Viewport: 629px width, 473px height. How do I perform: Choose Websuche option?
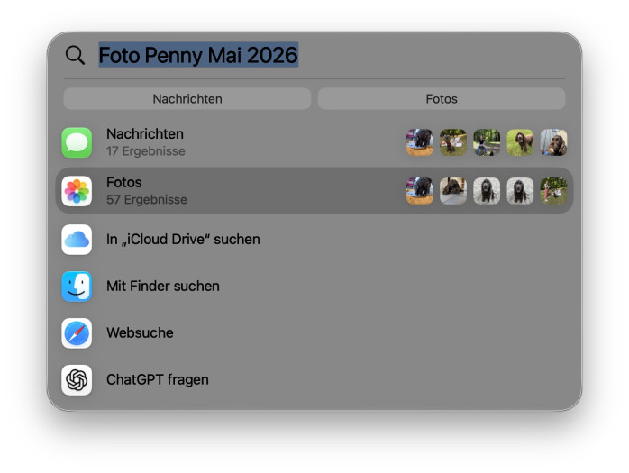tap(140, 333)
